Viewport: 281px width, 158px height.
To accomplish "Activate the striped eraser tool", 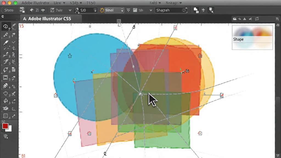I will click(x=5, y=86).
